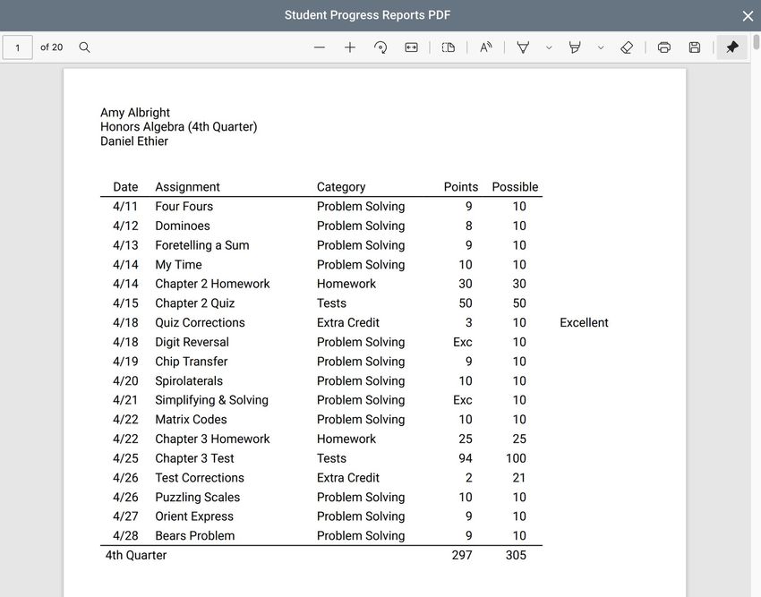Click 'Puzzling Scales' assignment
Screen dimensions: 761x597
198,498
